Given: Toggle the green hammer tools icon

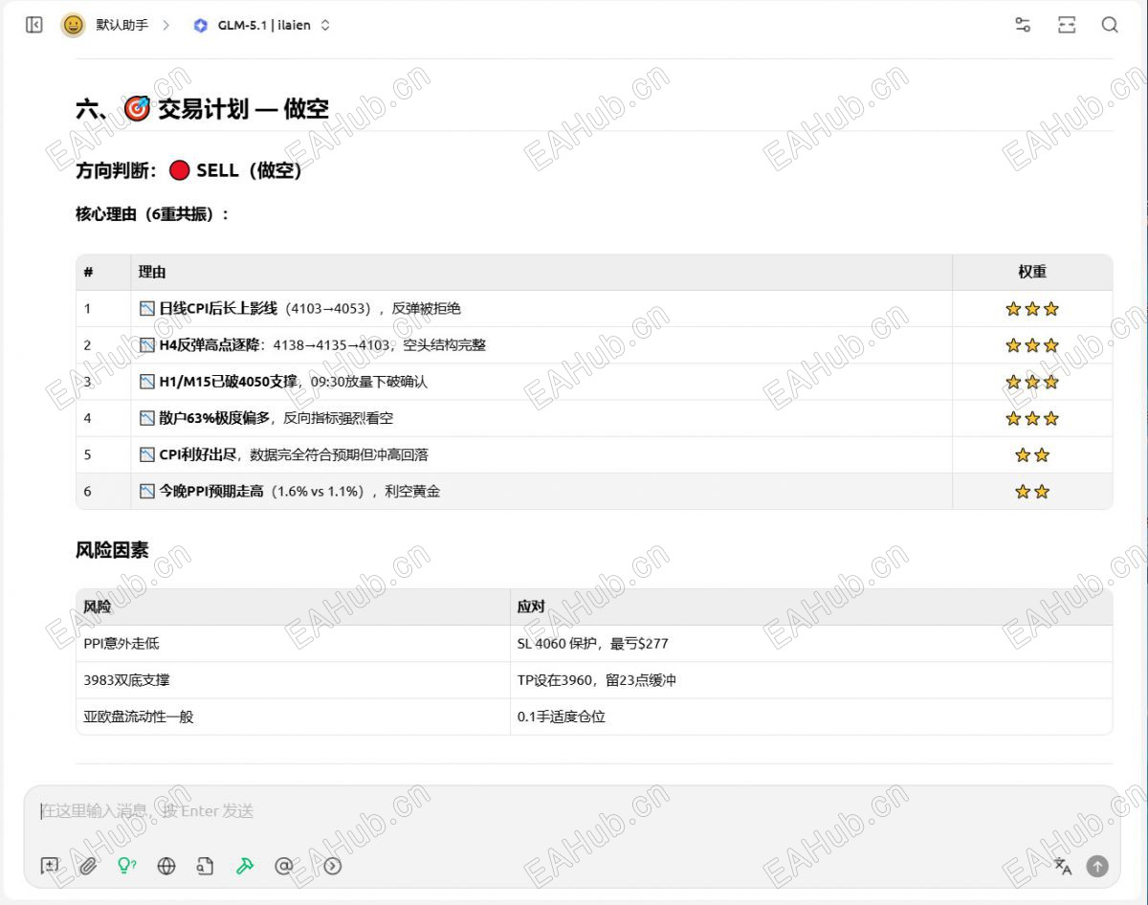Looking at the screenshot, I should pyautogui.click(x=245, y=866).
